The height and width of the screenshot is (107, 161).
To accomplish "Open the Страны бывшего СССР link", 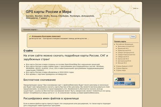I will pyautogui.click(x=124, y=66).
